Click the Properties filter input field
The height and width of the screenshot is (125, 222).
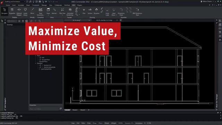click(44, 109)
